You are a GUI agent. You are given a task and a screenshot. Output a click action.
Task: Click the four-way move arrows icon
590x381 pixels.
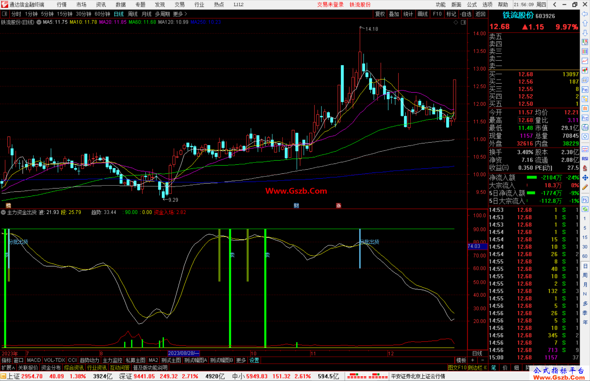coord(585,178)
